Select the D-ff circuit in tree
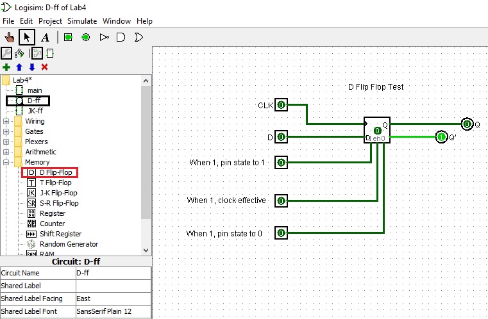The height and width of the screenshot is (319, 488). click(x=34, y=101)
